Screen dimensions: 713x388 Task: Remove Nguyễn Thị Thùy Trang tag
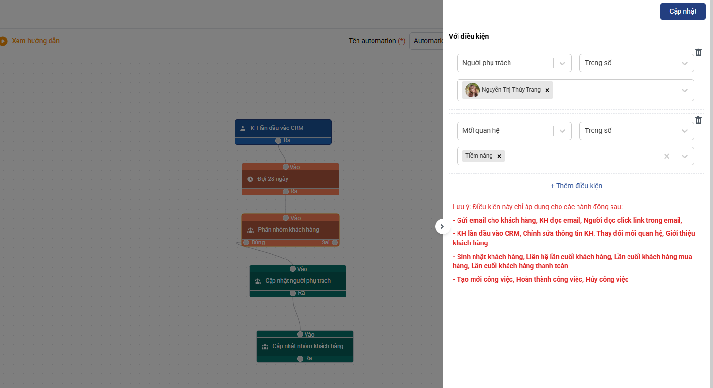(x=547, y=90)
